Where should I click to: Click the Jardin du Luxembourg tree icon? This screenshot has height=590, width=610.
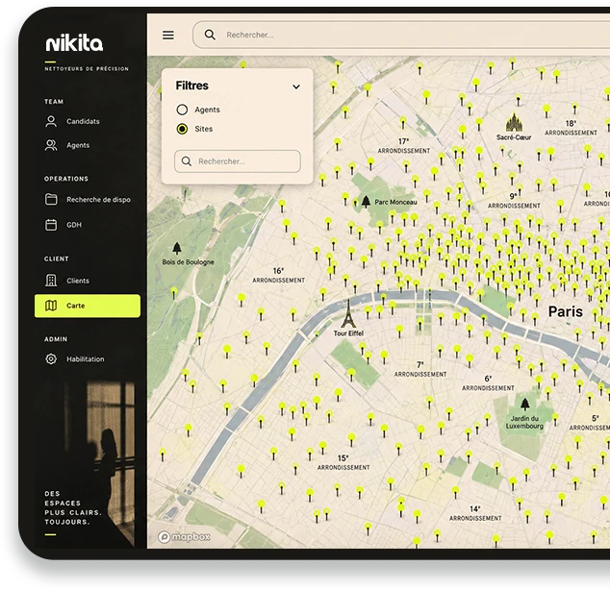tap(525, 405)
